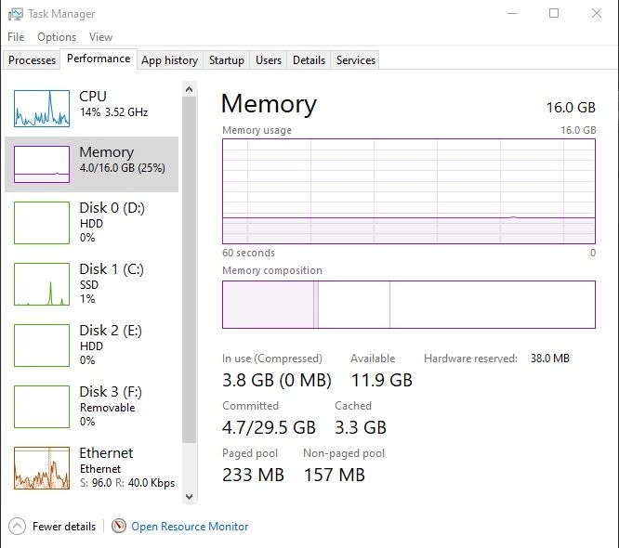Open the Ethernet network activity graph
This screenshot has height=548, width=619.
42,468
